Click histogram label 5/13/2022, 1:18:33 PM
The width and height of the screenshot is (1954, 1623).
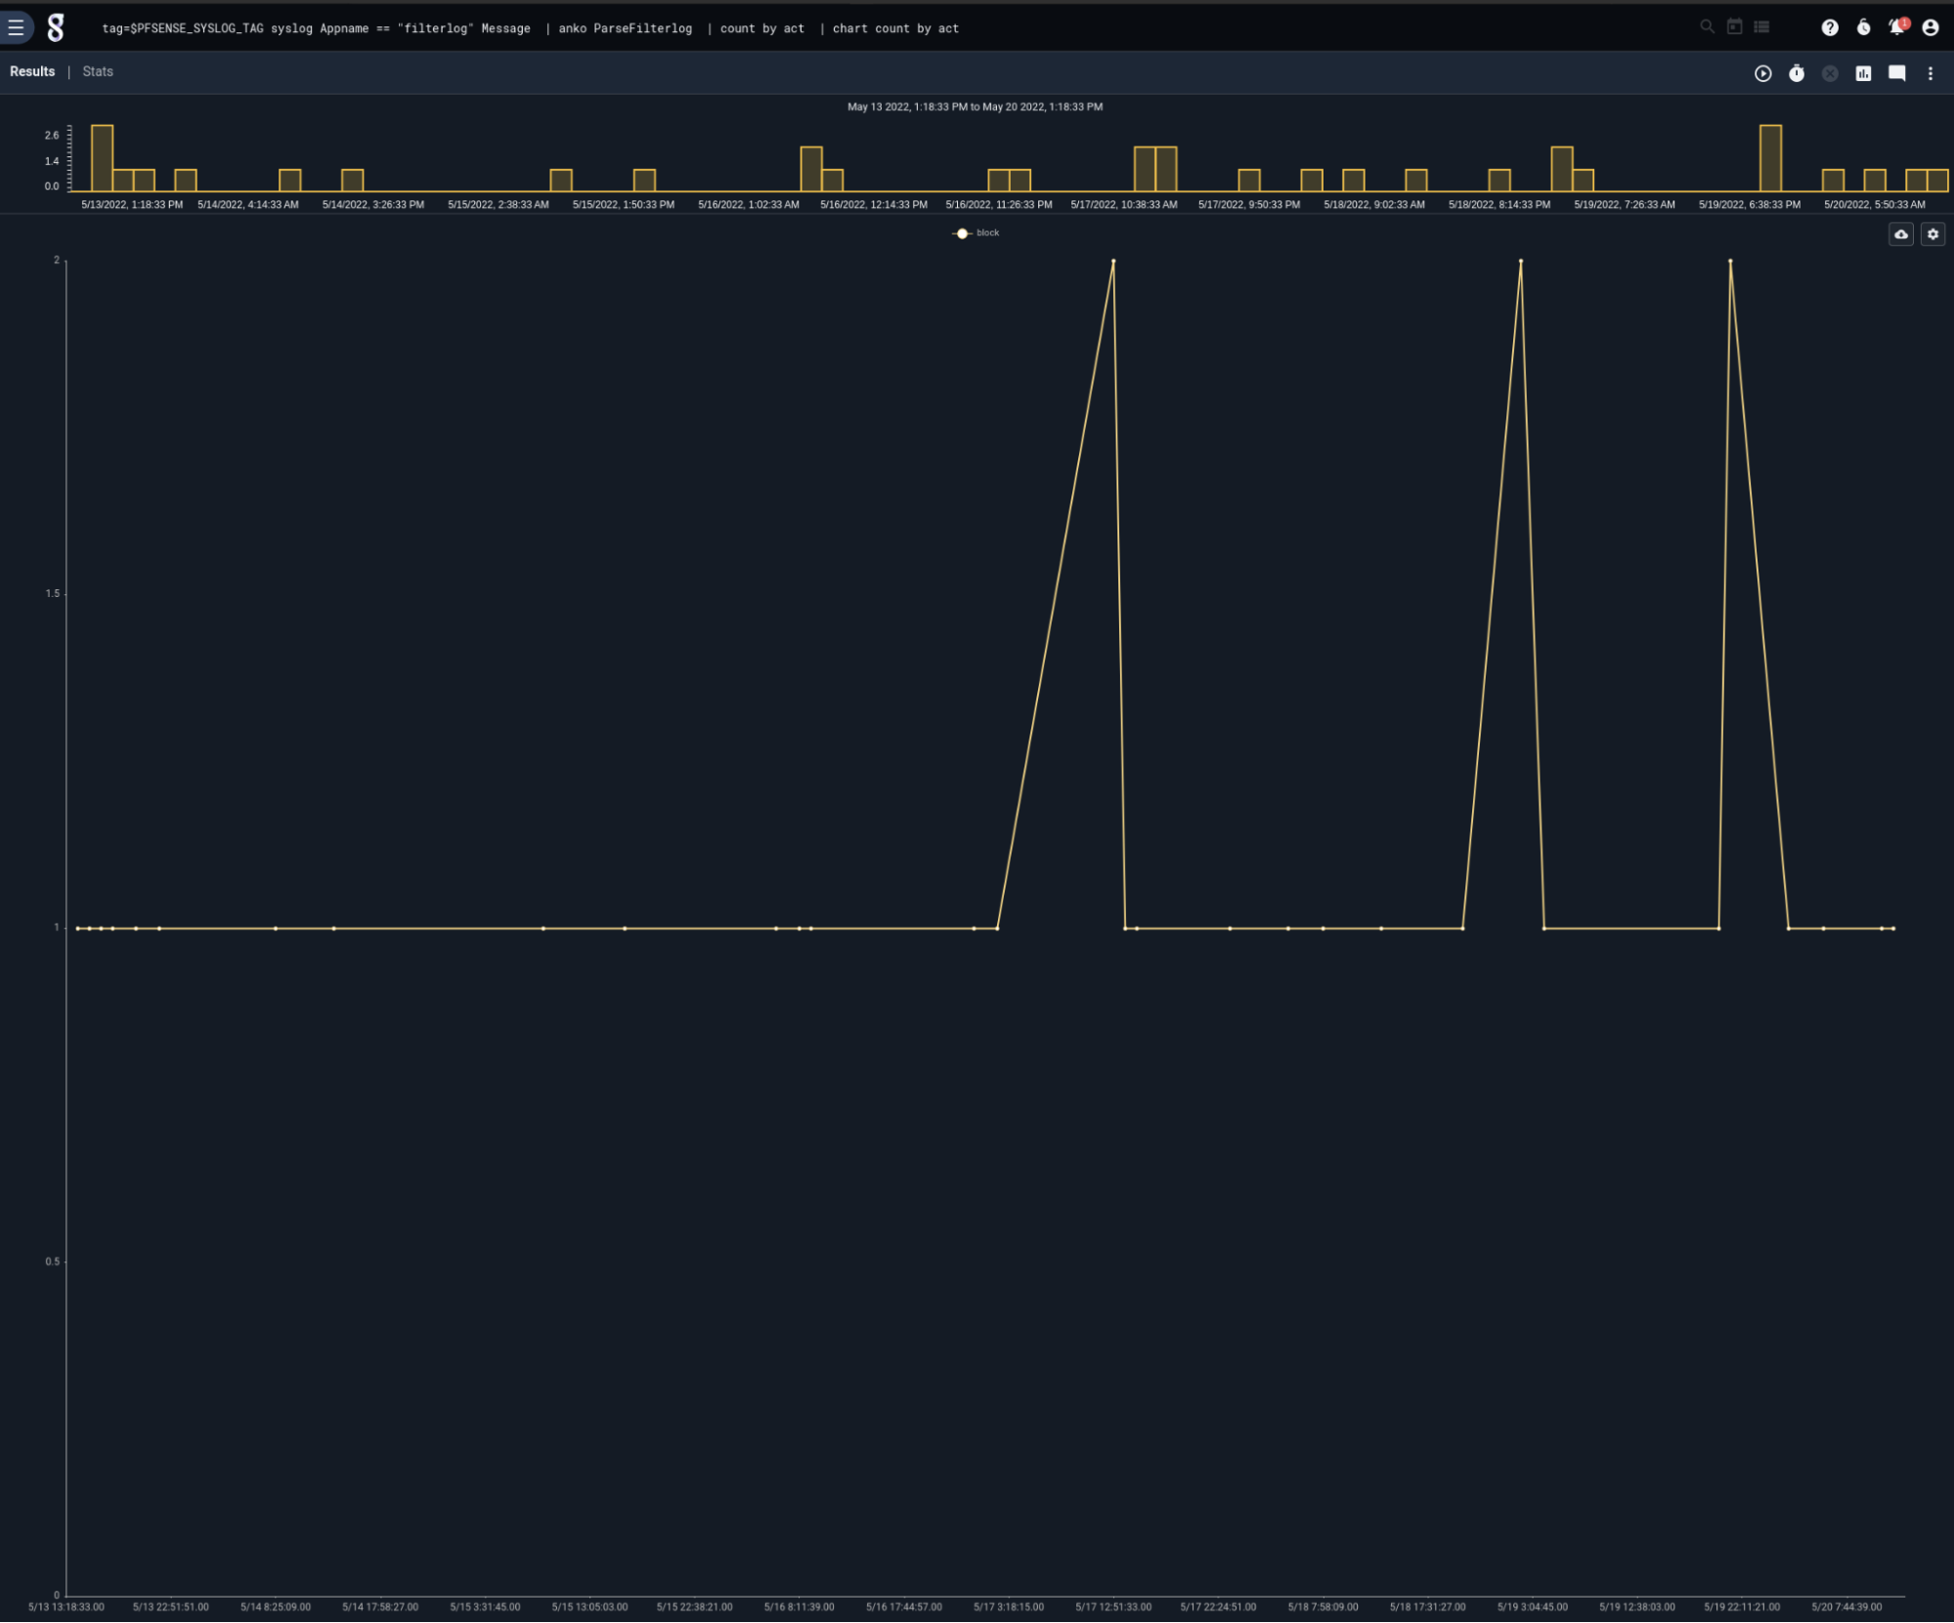[132, 205]
